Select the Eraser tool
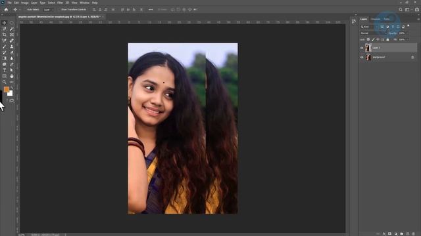The height and width of the screenshot is (236, 421). click(x=12, y=52)
